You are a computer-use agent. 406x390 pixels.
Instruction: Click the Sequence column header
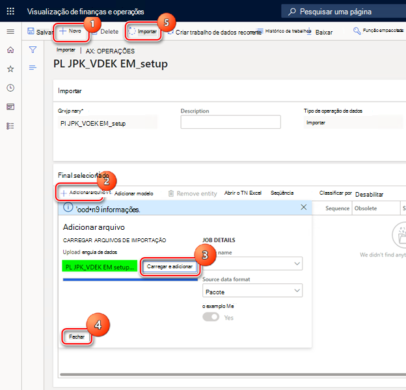click(x=338, y=208)
